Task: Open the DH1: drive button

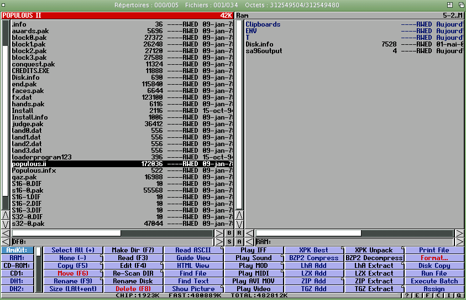Action: [17, 281]
